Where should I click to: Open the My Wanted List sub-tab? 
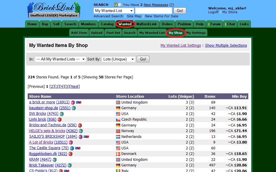[x=152, y=33]
